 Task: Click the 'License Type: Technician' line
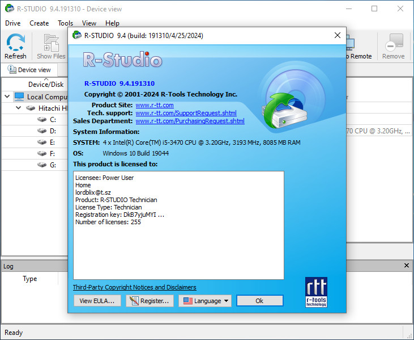(109, 207)
